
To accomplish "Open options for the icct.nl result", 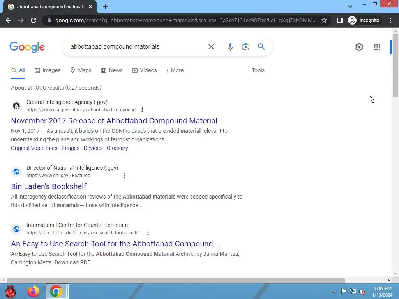I will (x=148, y=233).
